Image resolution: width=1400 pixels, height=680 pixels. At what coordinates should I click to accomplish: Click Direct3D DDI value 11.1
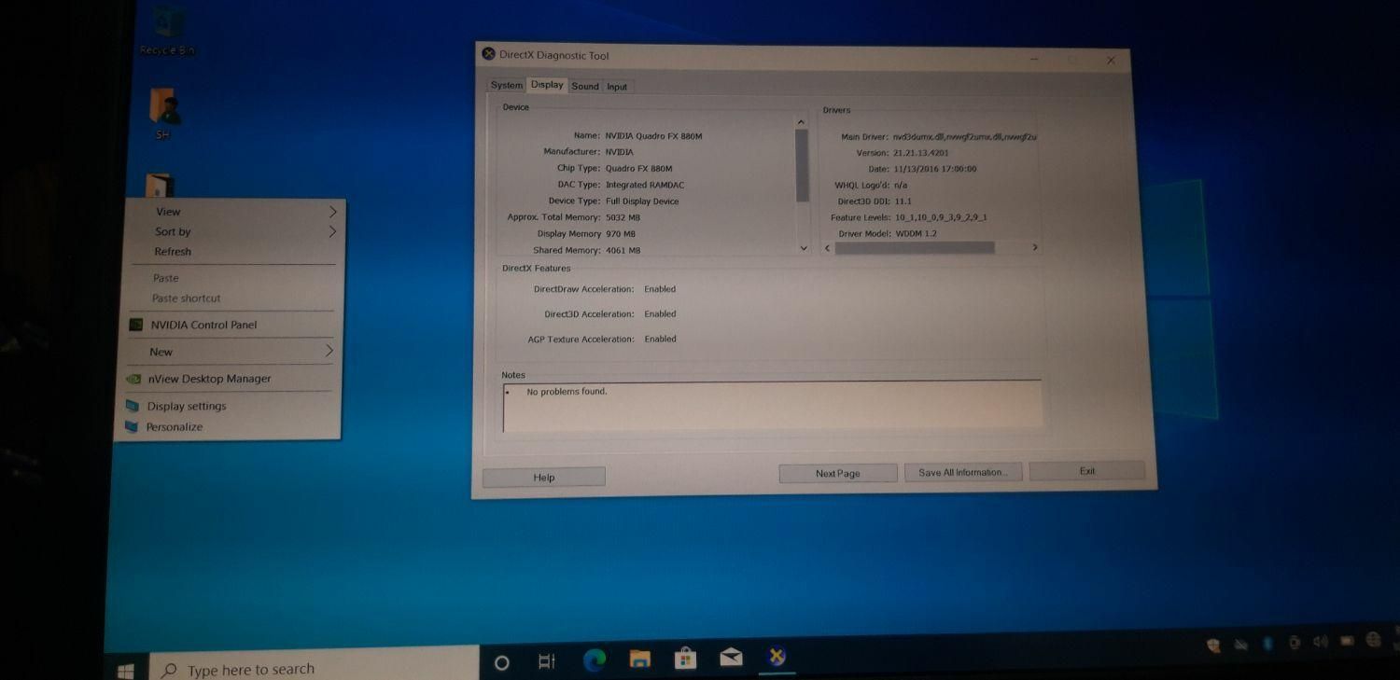pos(903,201)
